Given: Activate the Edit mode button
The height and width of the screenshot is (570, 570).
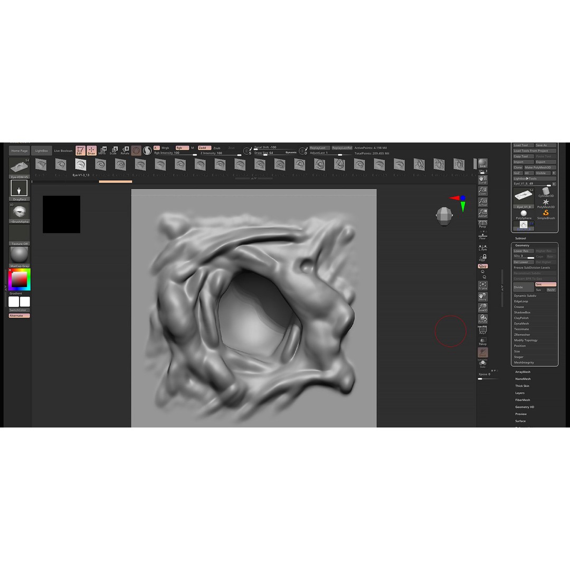Looking at the screenshot, I should 80,150.
